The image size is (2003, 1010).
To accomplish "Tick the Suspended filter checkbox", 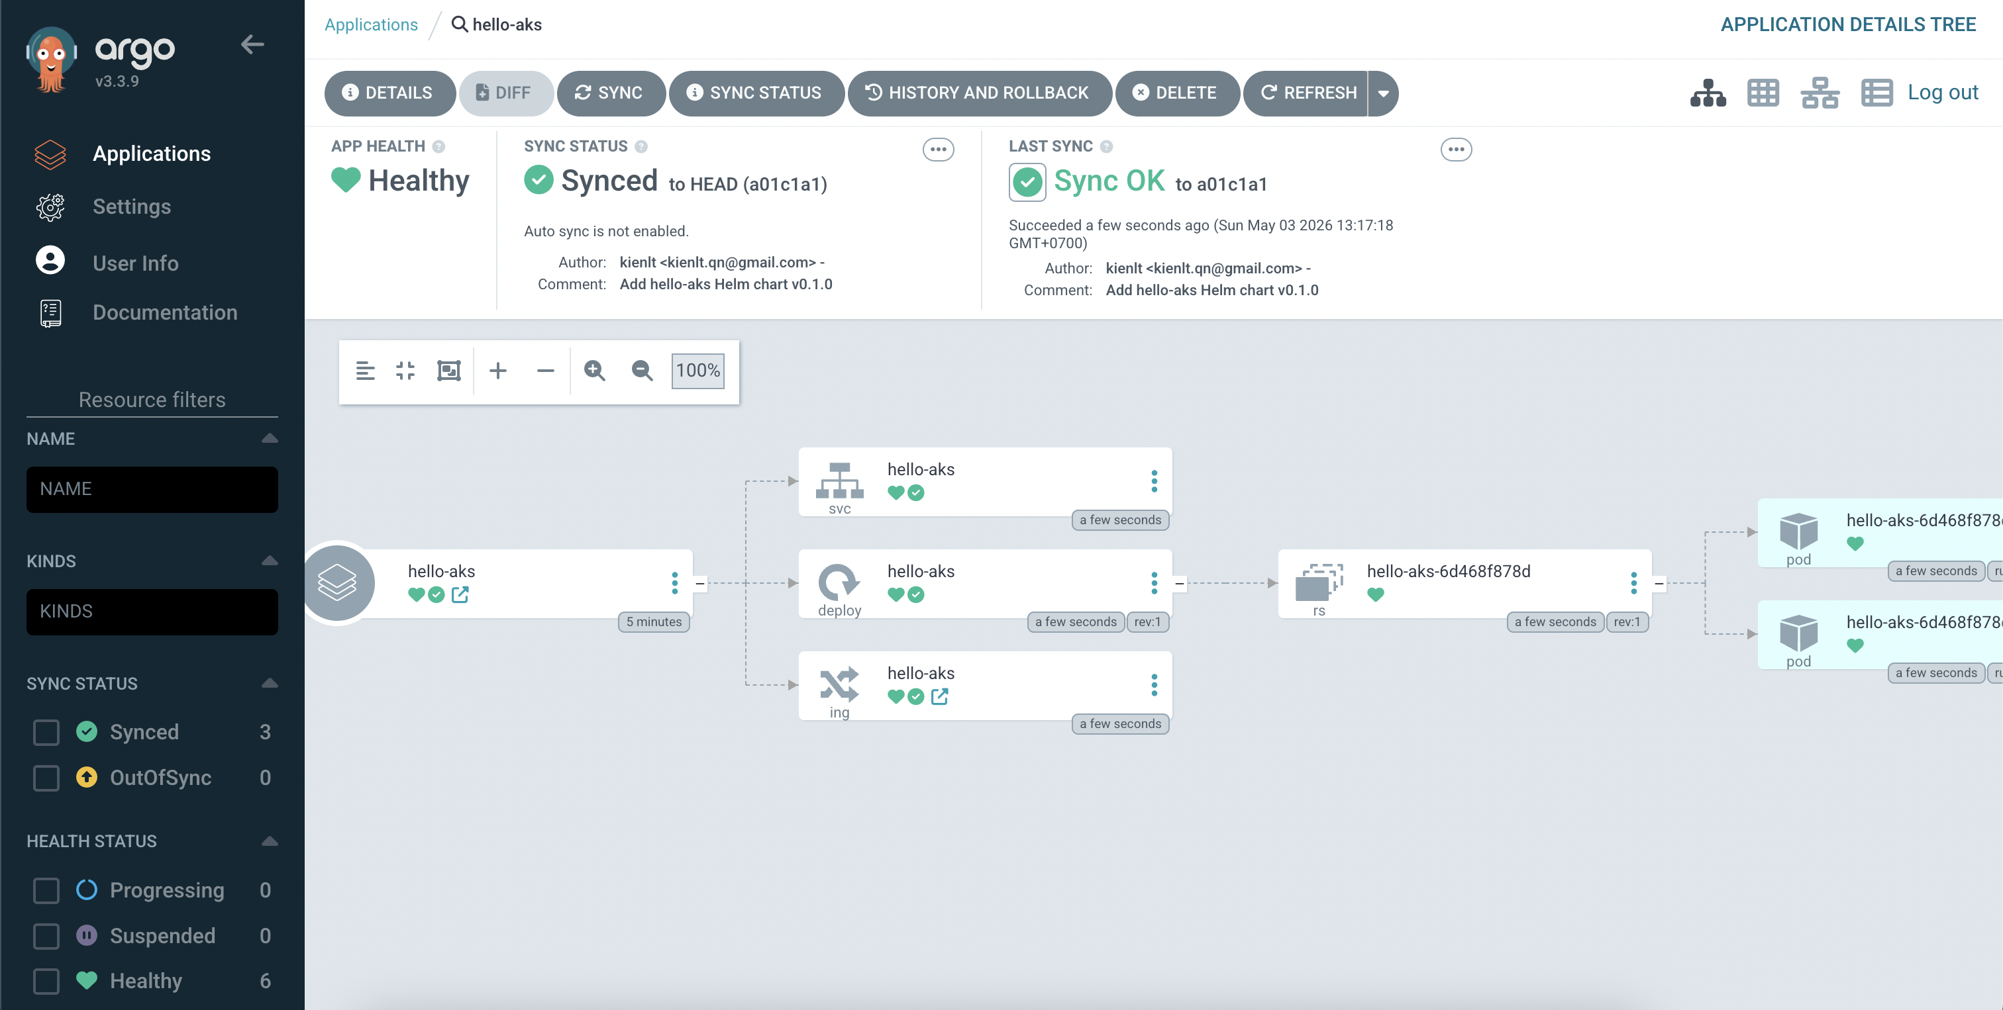I will point(46,936).
